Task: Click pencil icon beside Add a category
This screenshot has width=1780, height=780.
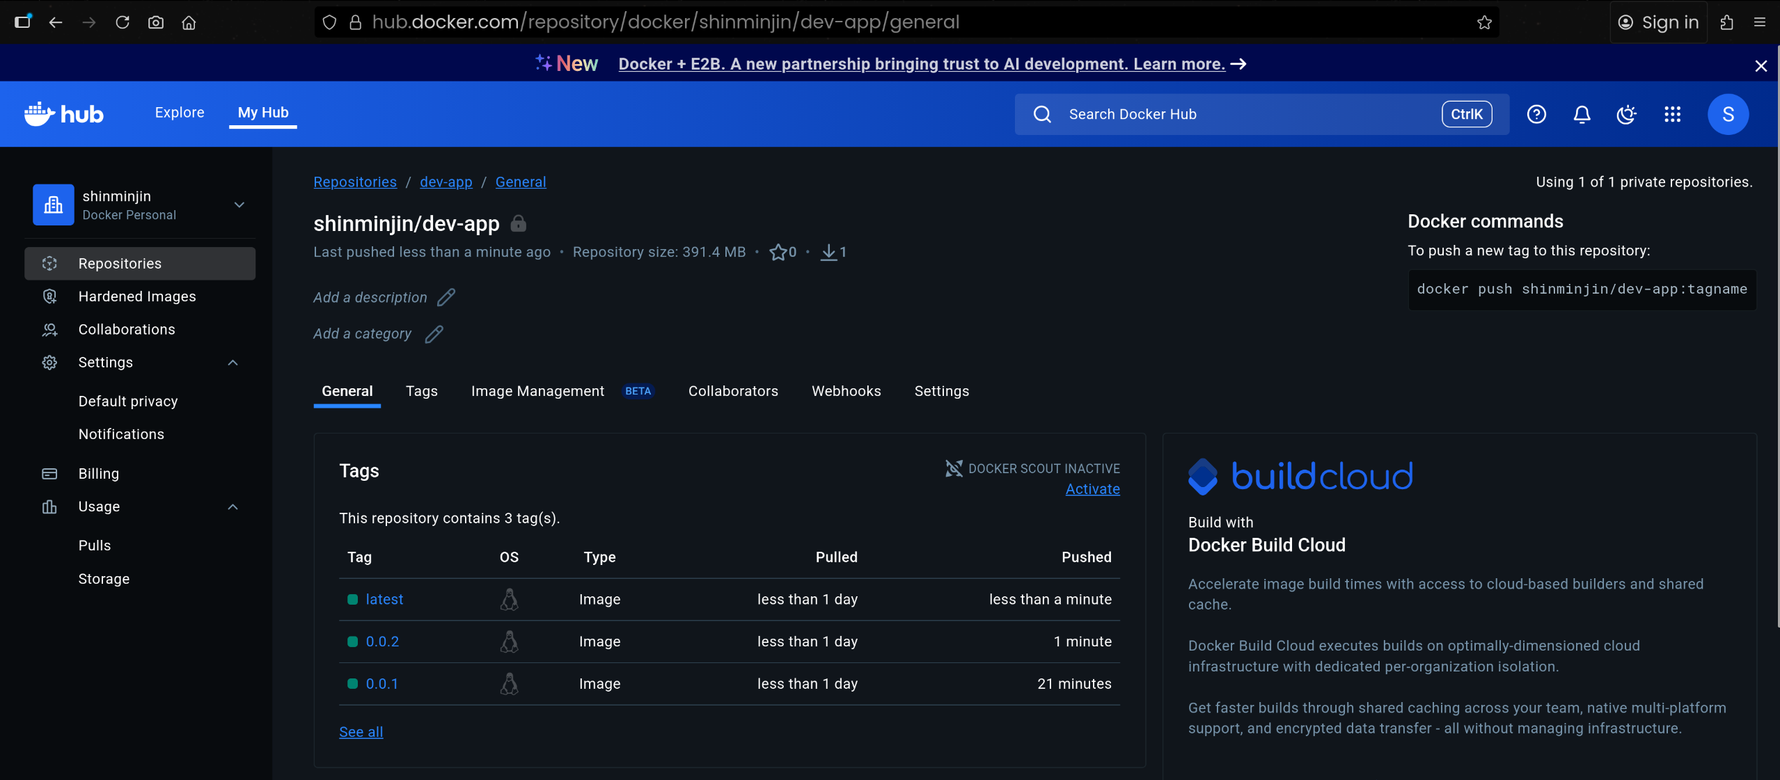Action: point(434,334)
